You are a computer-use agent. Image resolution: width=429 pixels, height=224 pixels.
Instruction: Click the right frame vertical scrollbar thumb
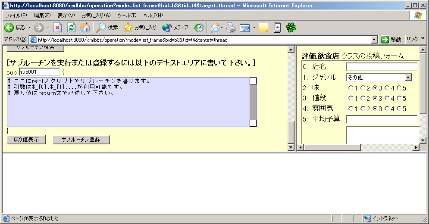coord(423,84)
